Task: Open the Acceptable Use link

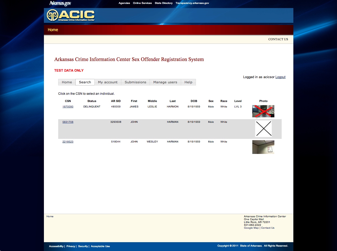Action: 100,246
